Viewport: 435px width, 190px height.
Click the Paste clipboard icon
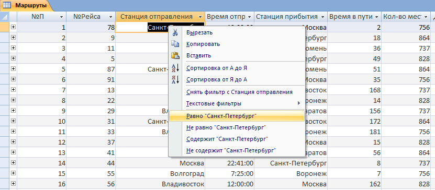tap(175, 55)
